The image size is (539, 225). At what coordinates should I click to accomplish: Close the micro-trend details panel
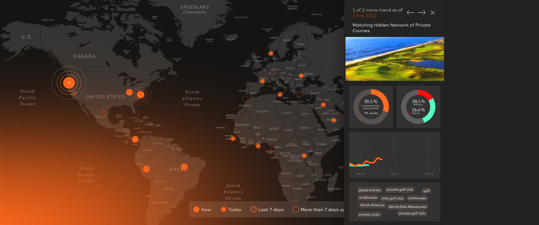pos(433,13)
